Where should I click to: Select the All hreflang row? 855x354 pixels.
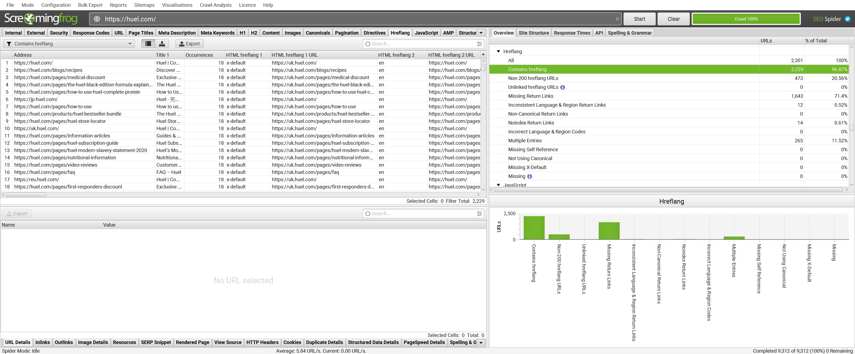point(669,60)
